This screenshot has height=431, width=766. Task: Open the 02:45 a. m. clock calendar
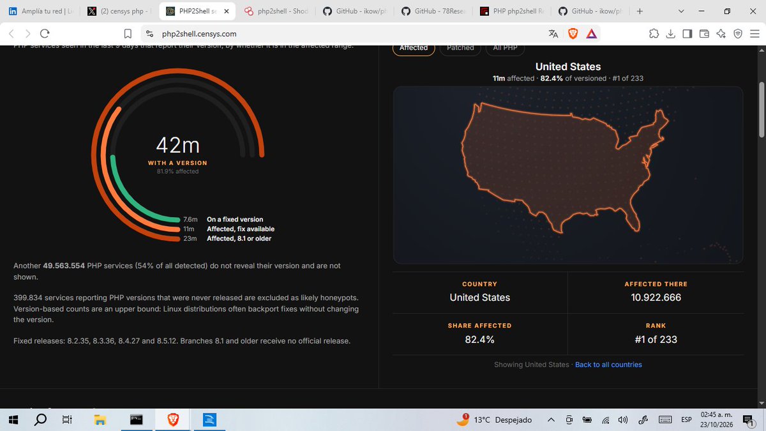[717, 420]
